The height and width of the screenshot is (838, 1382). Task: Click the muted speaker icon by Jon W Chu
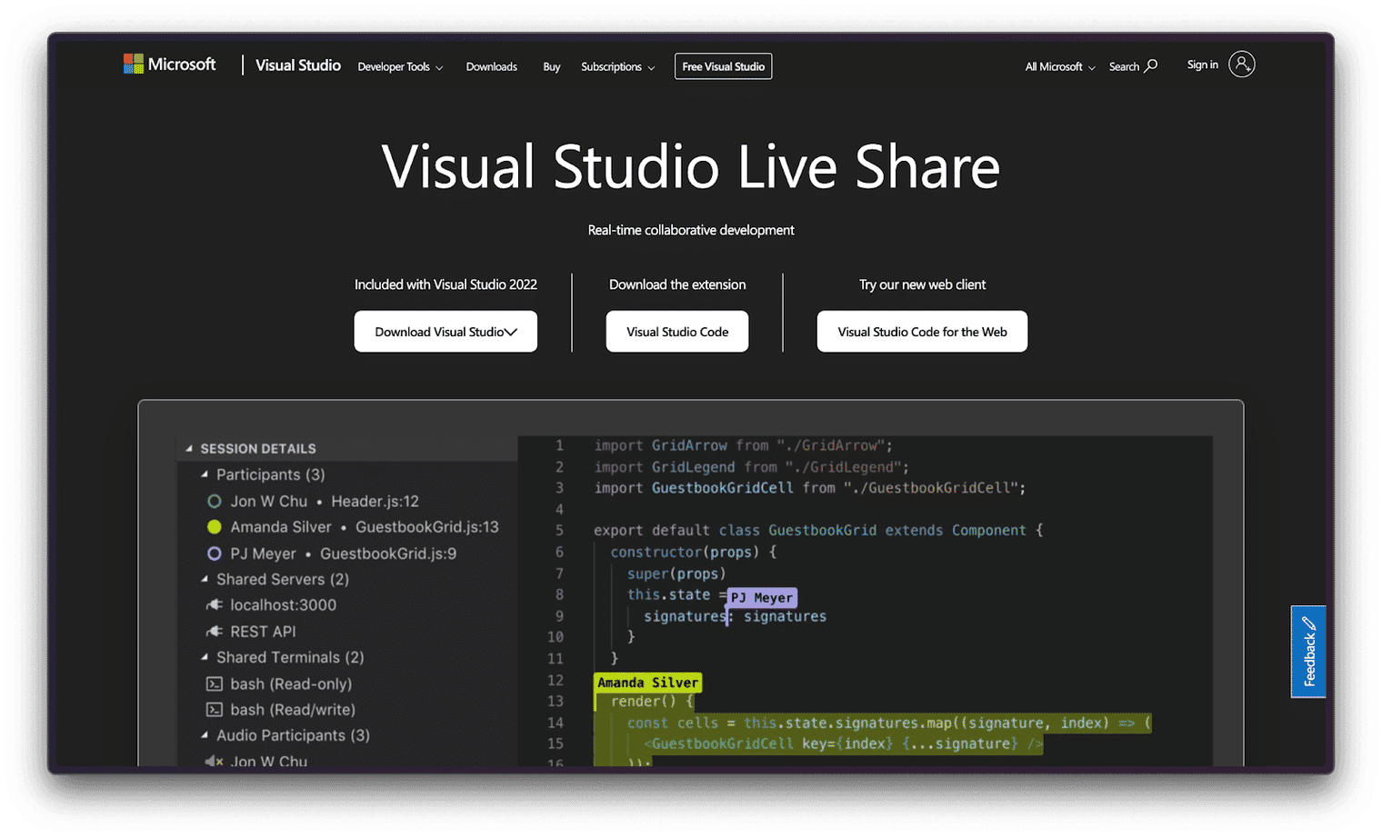(x=215, y=761)
